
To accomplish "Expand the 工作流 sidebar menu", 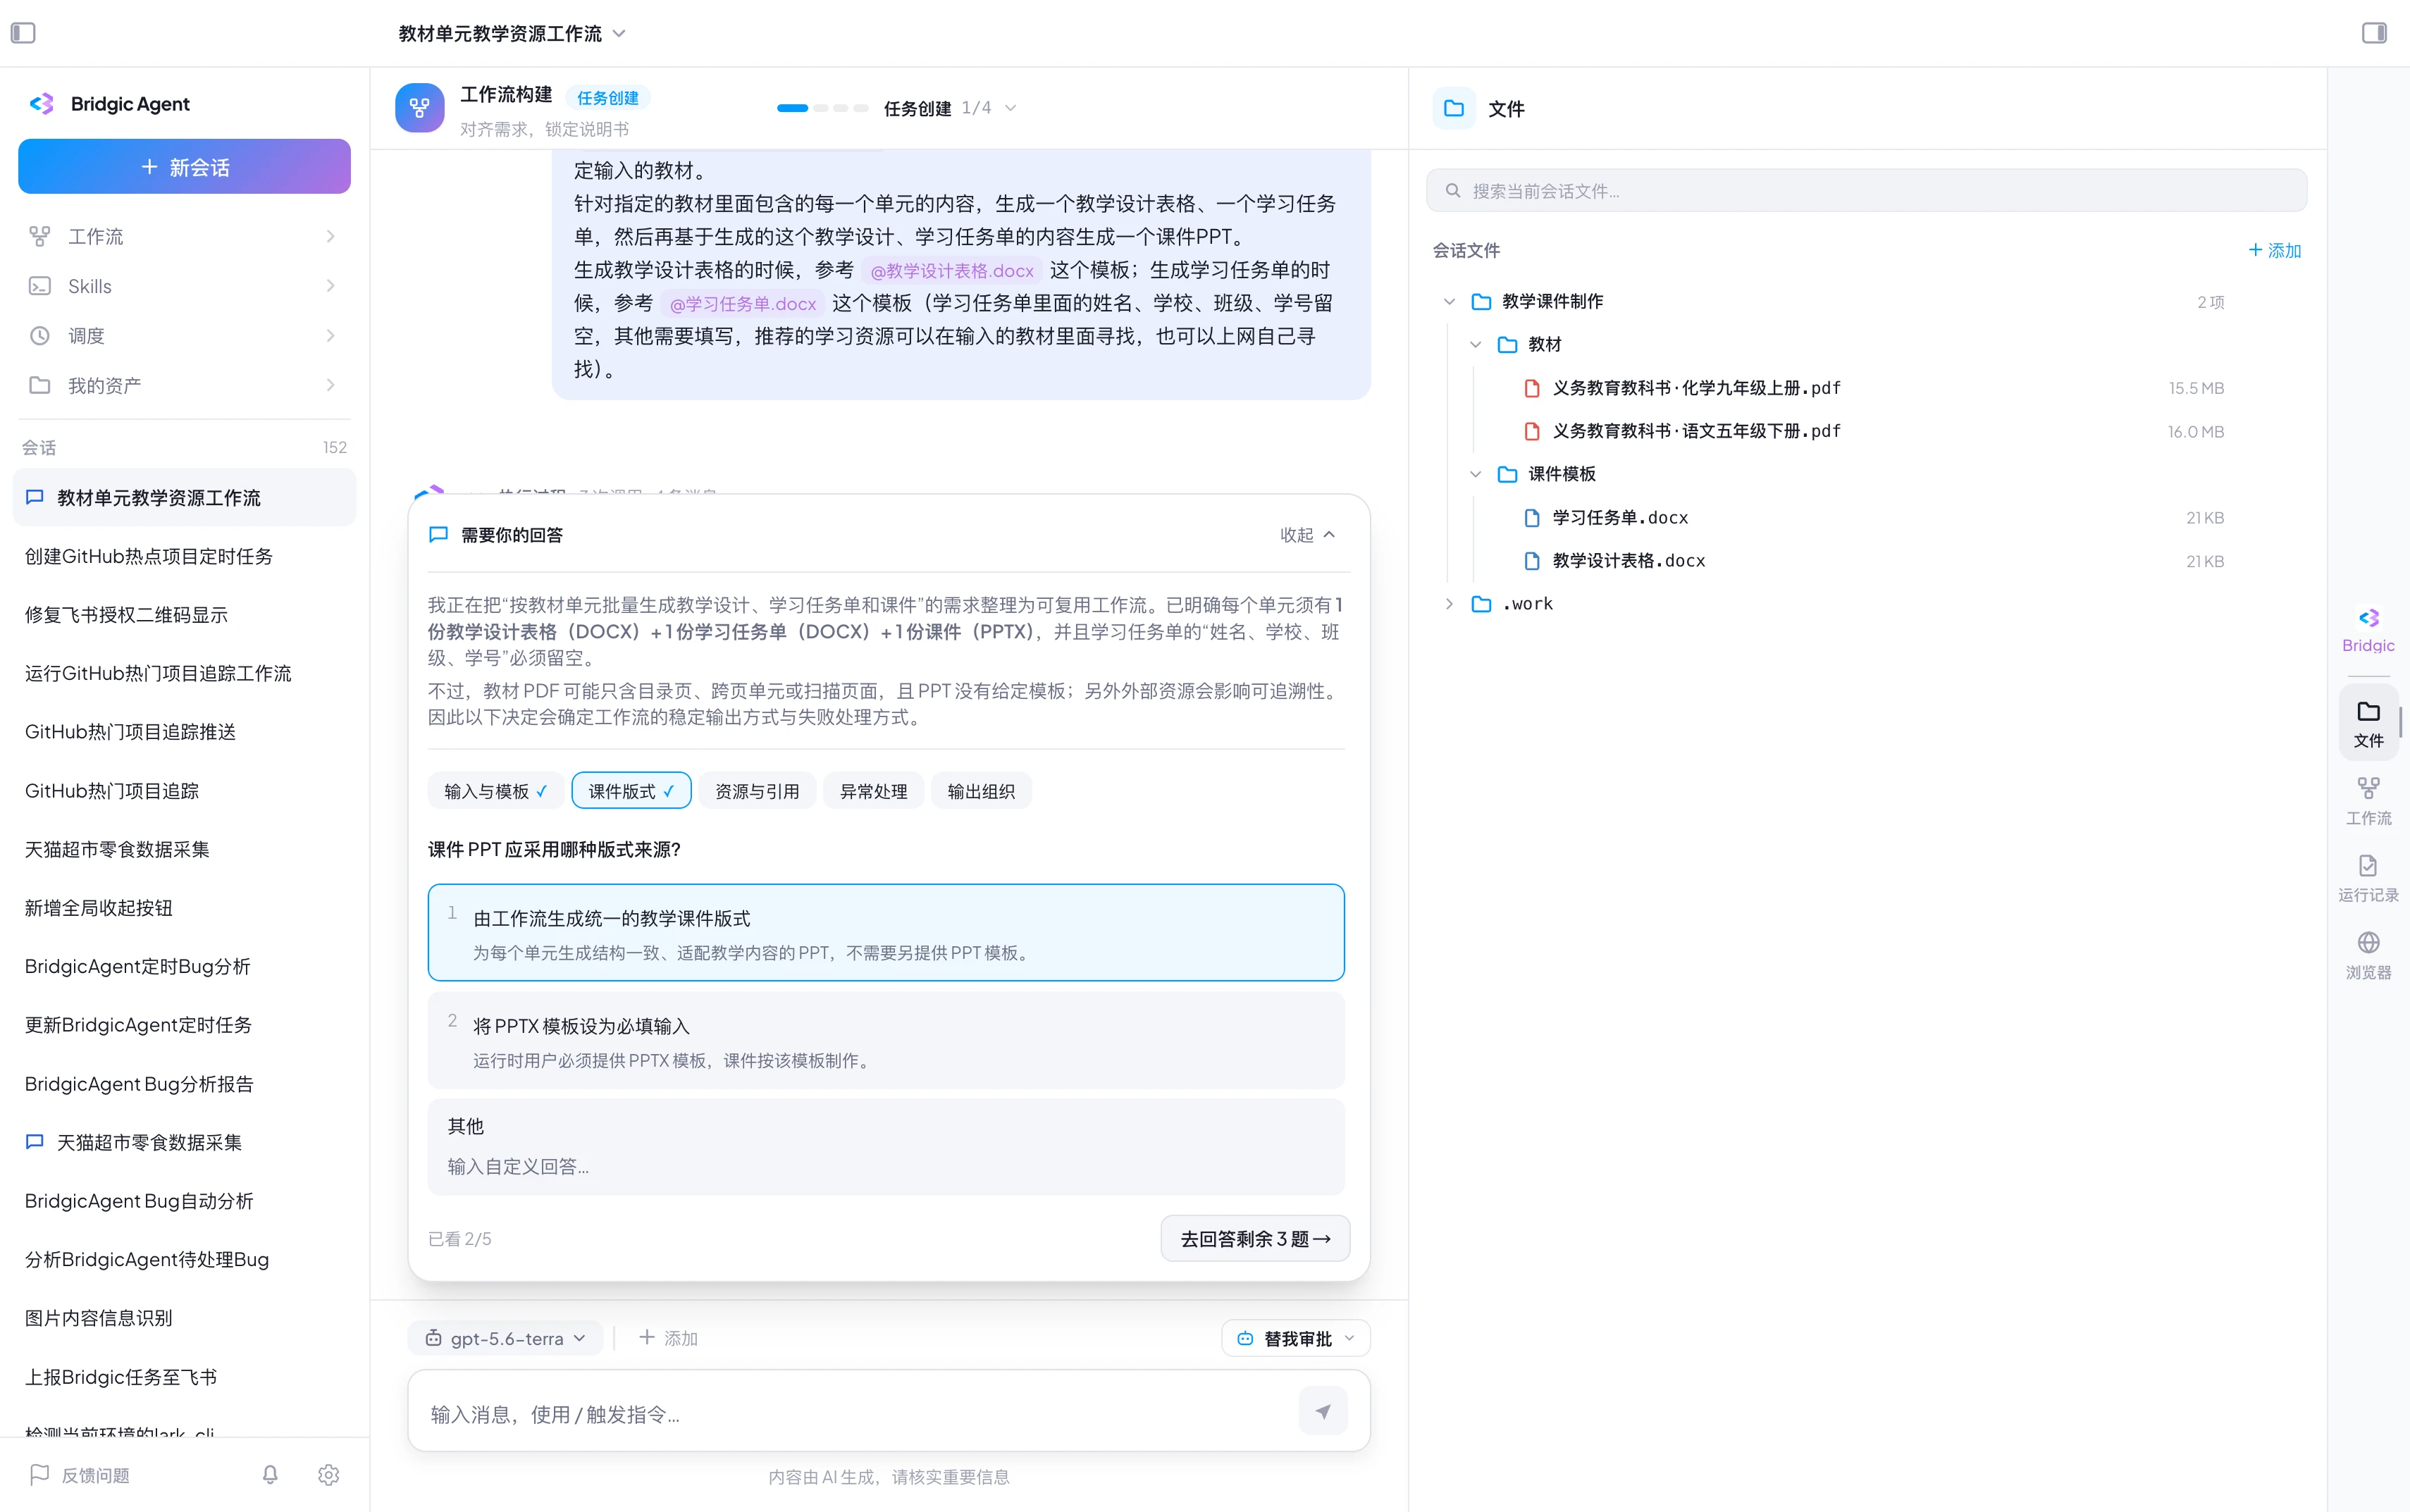I will [x=184, y=236].
